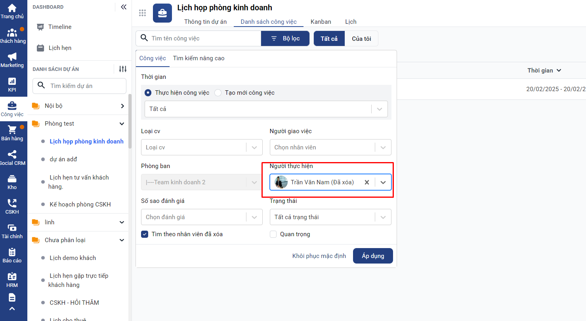The height and width of the screenshot is (321, 586).
Task: Open the Marketing megaphone icon
Action: pyautogui.click(x=12, y=57)
